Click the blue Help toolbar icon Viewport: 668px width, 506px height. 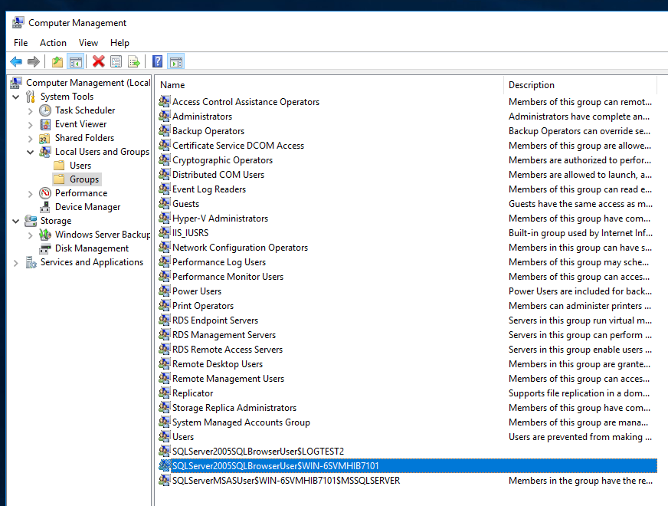pyautogui.click(x=157, y=62)
